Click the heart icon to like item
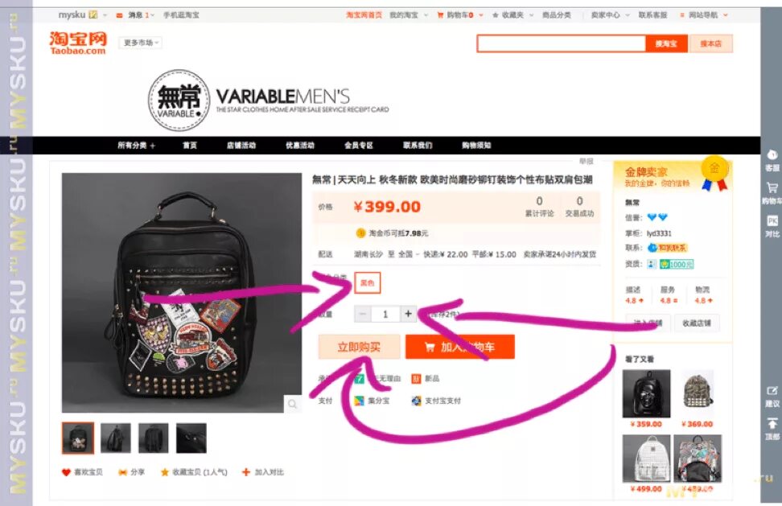The image size is (782, 506). pos(66,472)
